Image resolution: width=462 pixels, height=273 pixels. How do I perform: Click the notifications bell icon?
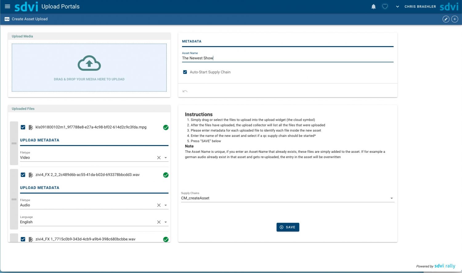coord(373,6)
